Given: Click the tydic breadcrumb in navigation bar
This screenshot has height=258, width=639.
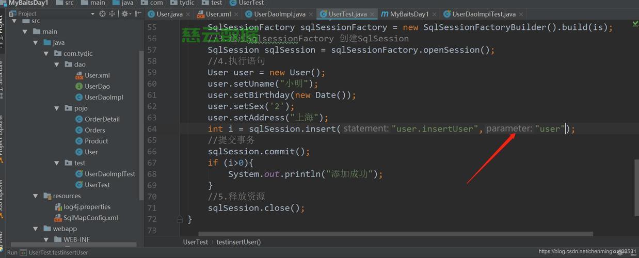Looking at the screenshot, I should point(187,3).
